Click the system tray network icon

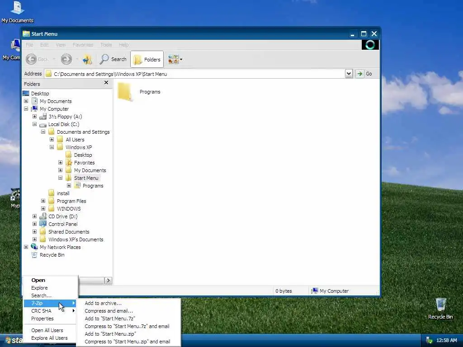click(x=429, y=340)
